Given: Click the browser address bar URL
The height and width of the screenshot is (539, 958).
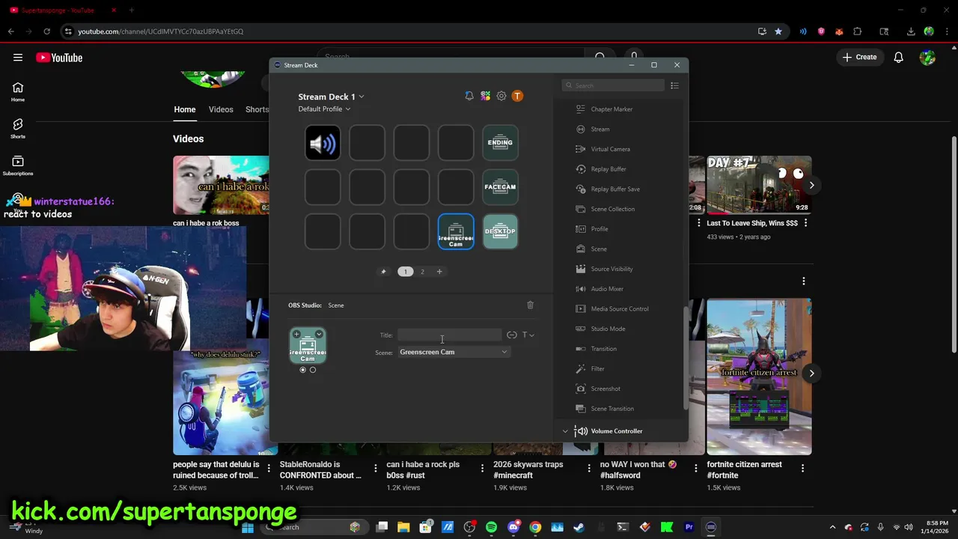Looking at the screenshot, I should (x=161, y=31).
